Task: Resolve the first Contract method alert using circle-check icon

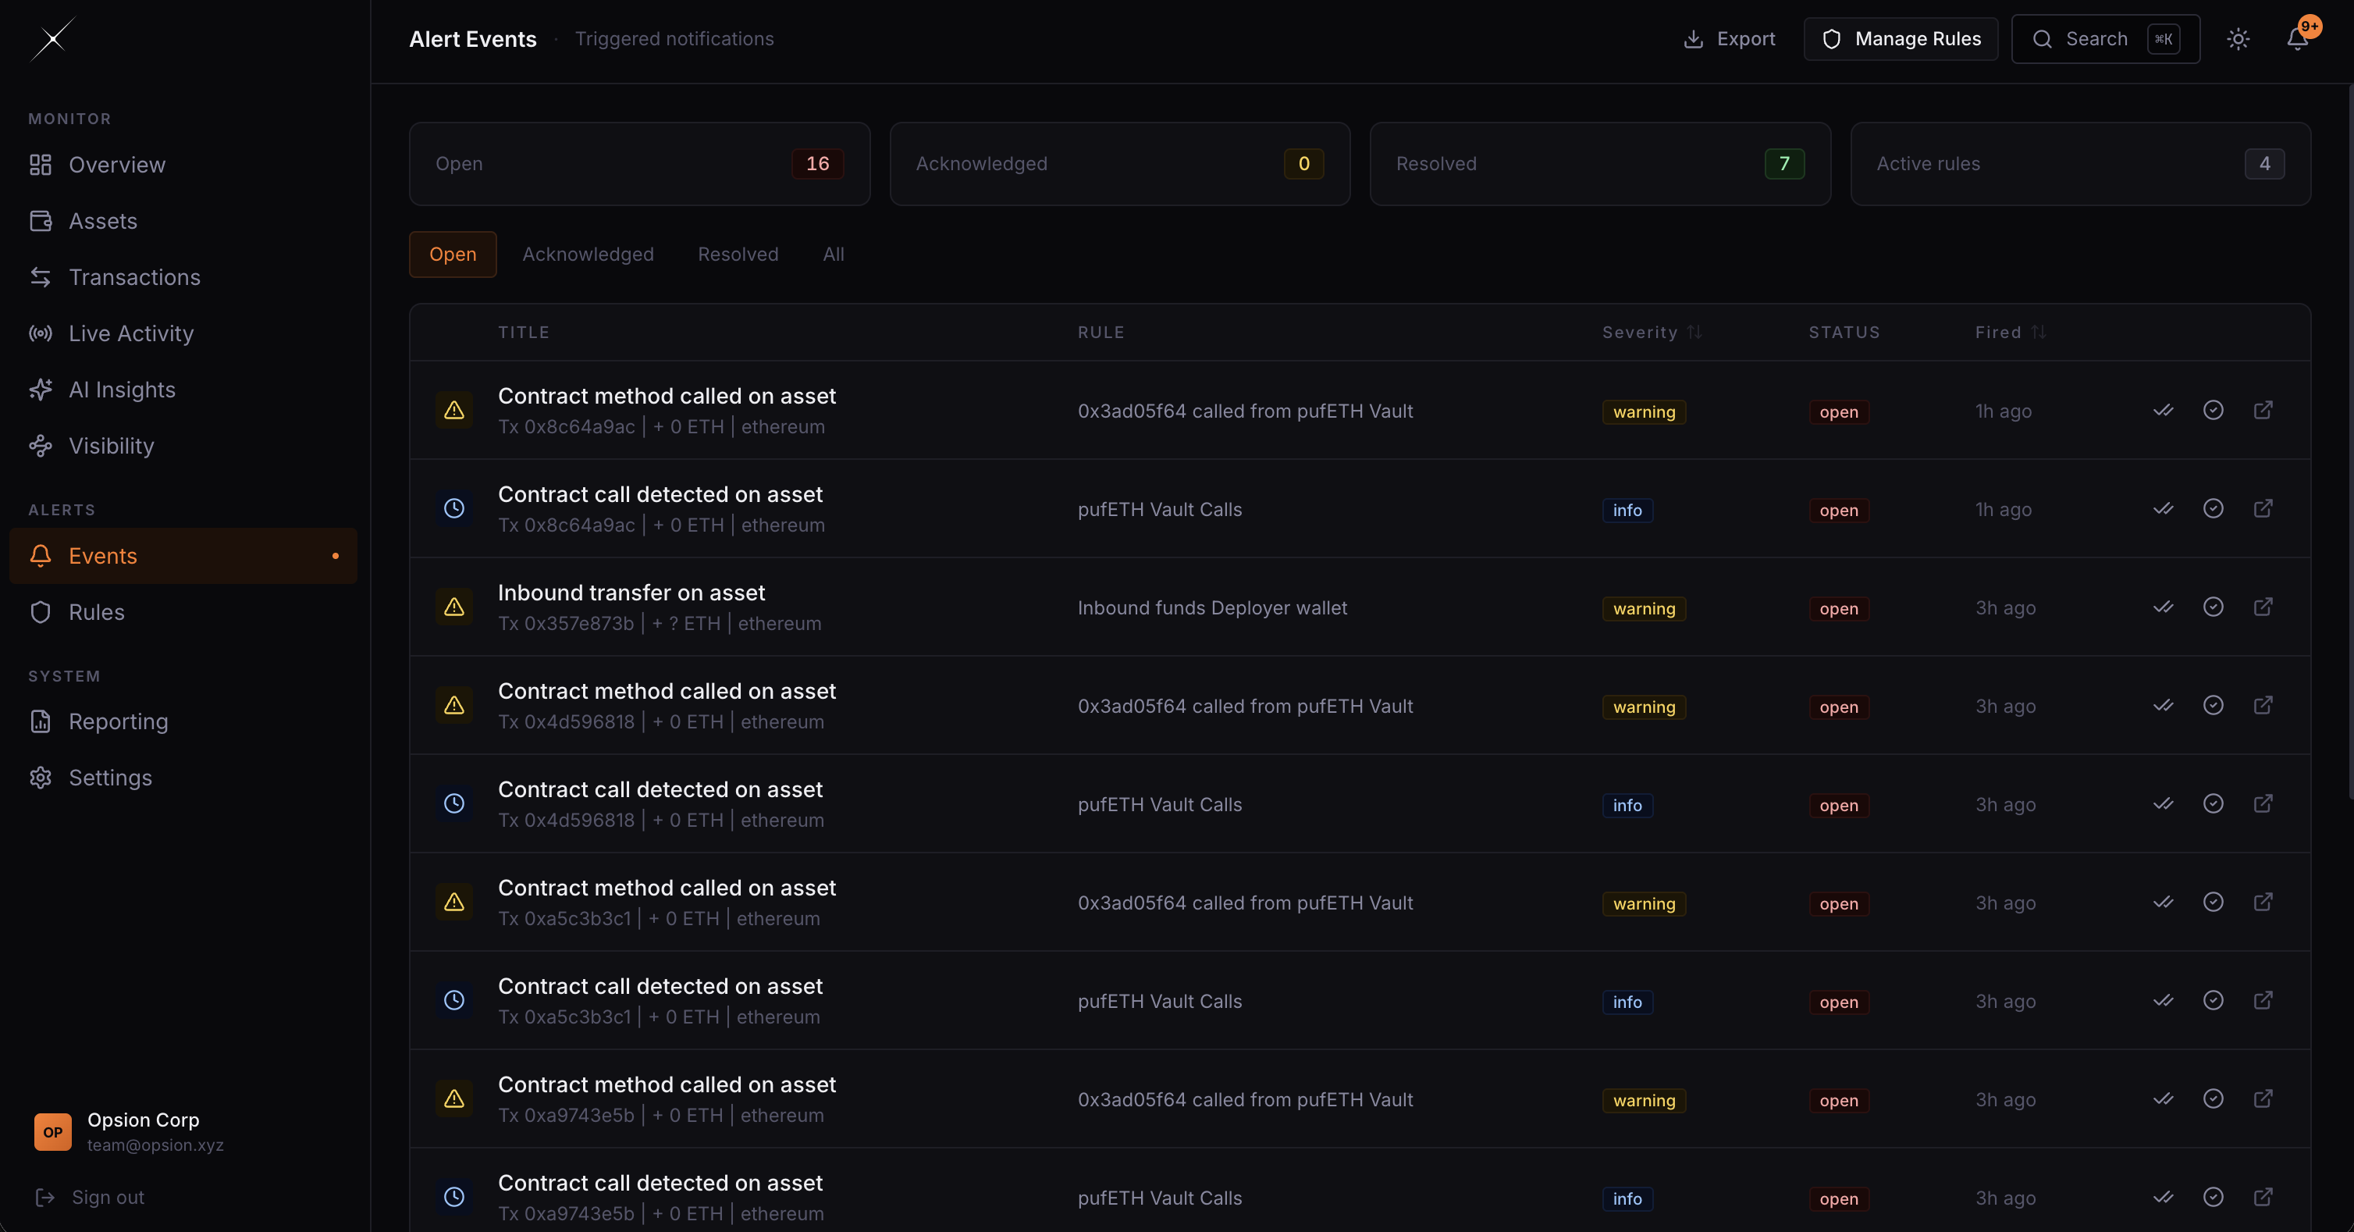Action: coord(2213,411)
